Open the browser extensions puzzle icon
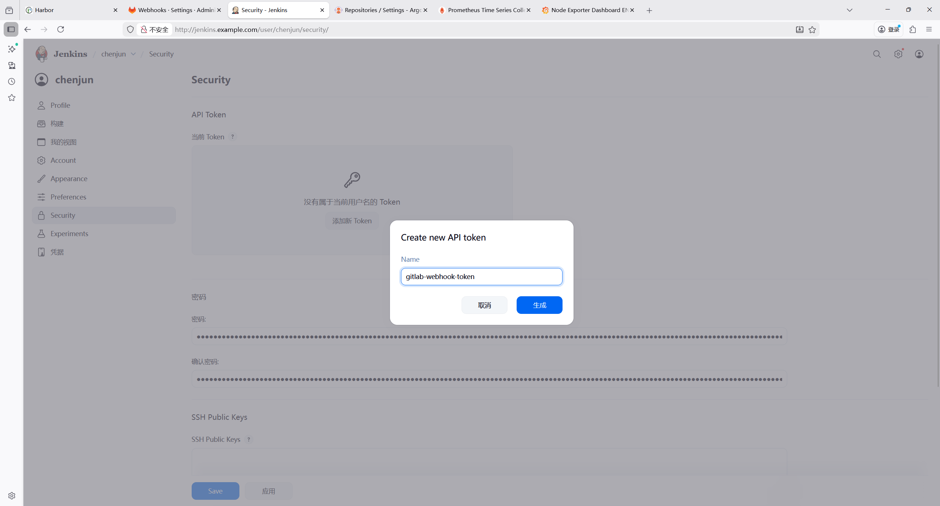 tap(913, 29)
